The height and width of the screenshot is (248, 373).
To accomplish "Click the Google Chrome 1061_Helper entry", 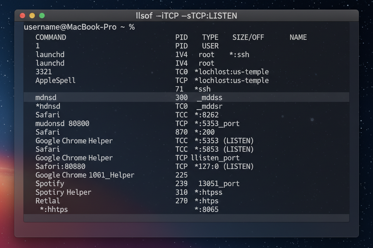I will (85, 175).
